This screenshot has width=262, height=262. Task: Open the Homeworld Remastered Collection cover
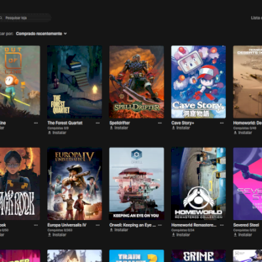coord(198,184)
